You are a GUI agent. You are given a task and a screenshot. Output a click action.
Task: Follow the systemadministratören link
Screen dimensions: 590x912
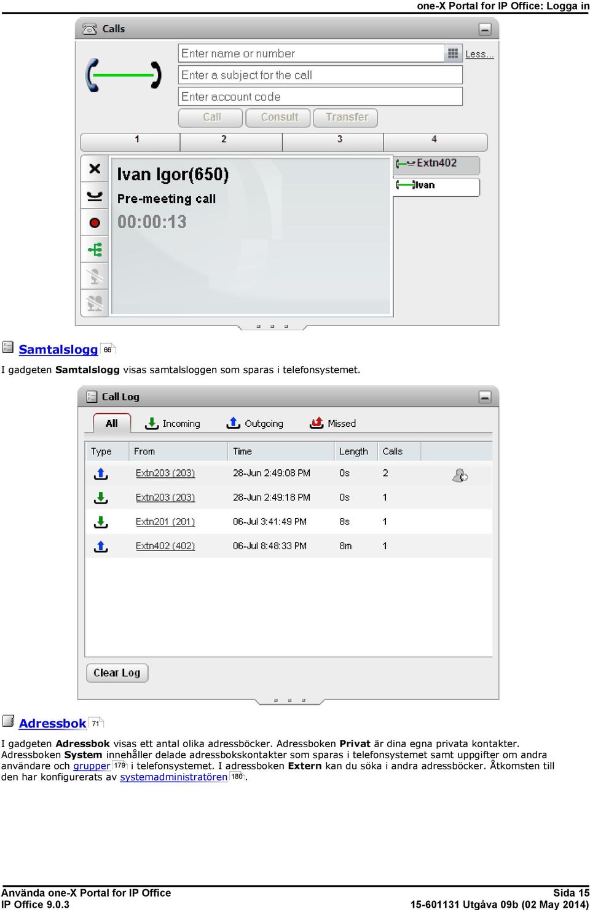click(174, 777)
